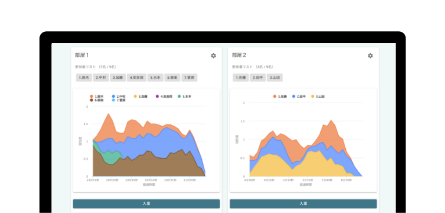445x213 pixels.
Task: Toggle 3.山田 series in 部屋 2 legend
Action: pos(318,97)
